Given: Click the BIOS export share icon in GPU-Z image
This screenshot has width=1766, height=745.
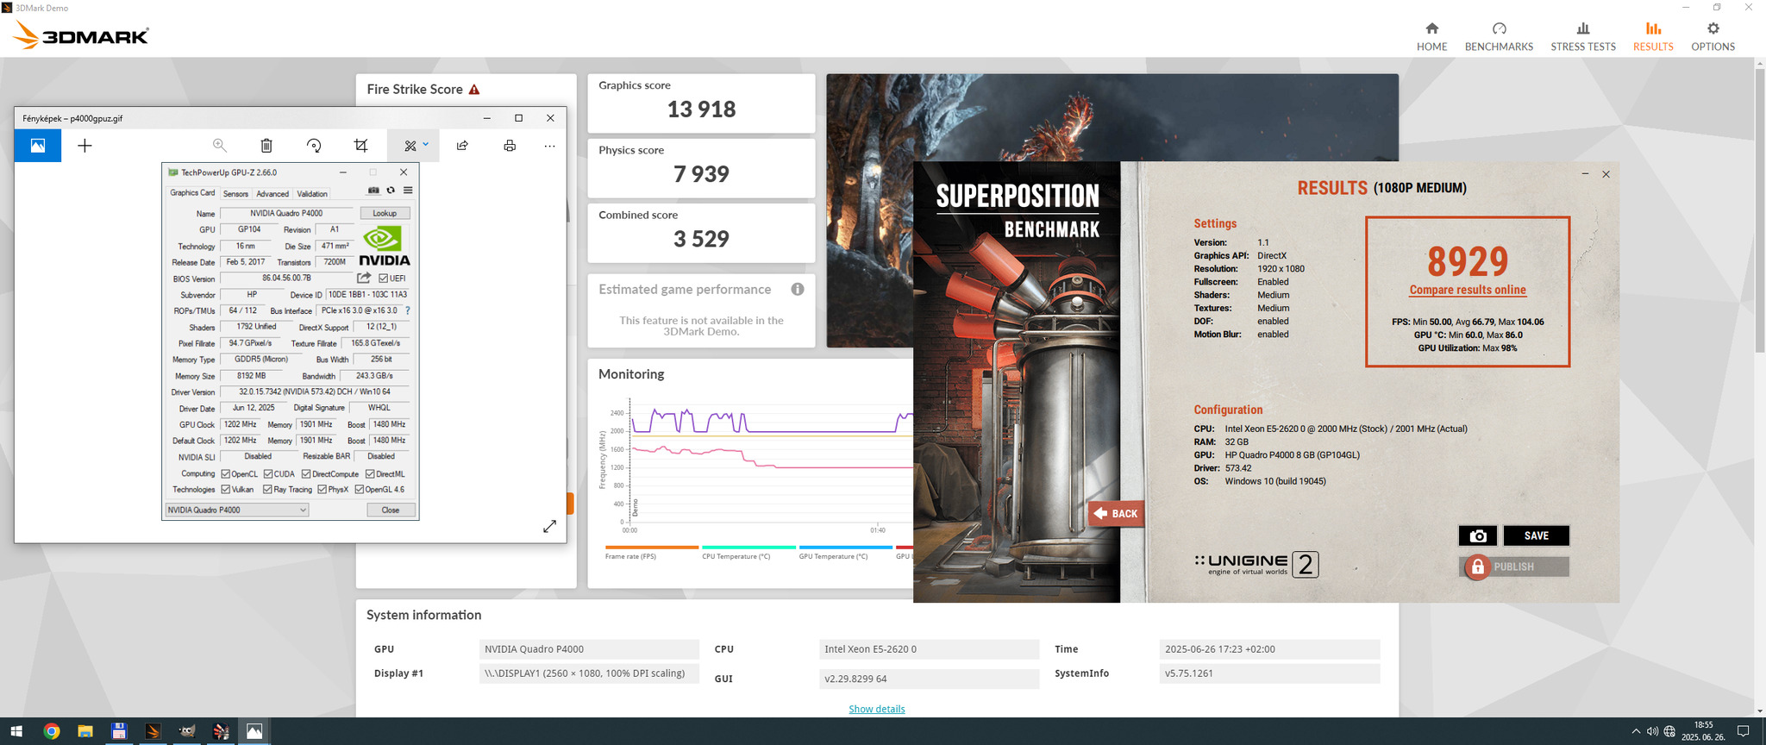Looking at the screenshot, I should point(364,278).
